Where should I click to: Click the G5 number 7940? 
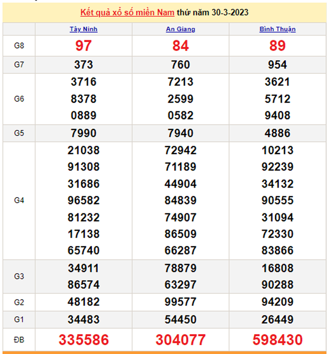(x=180, y=133)
